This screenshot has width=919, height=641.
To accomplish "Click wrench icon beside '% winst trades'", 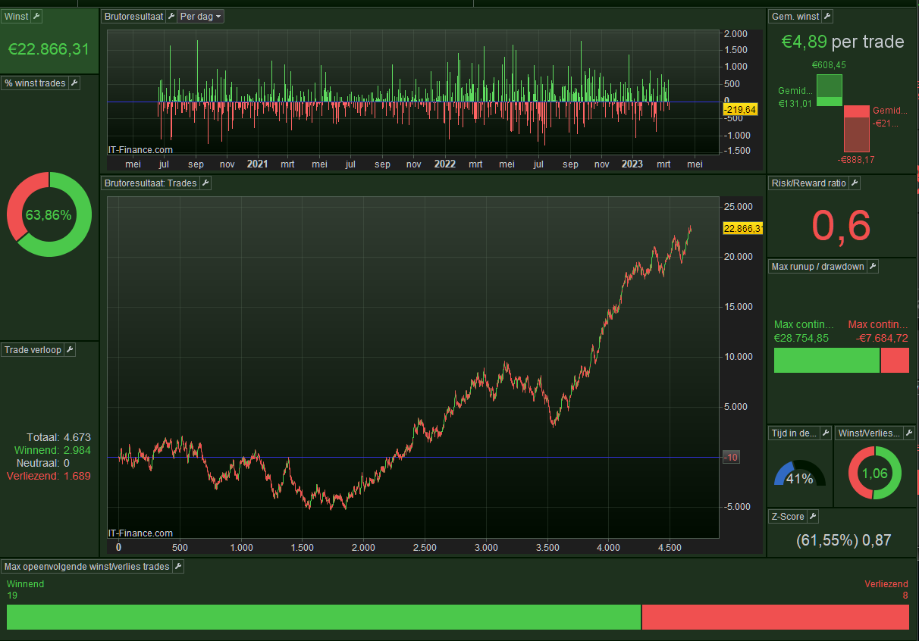I will [x=74, y=83].
